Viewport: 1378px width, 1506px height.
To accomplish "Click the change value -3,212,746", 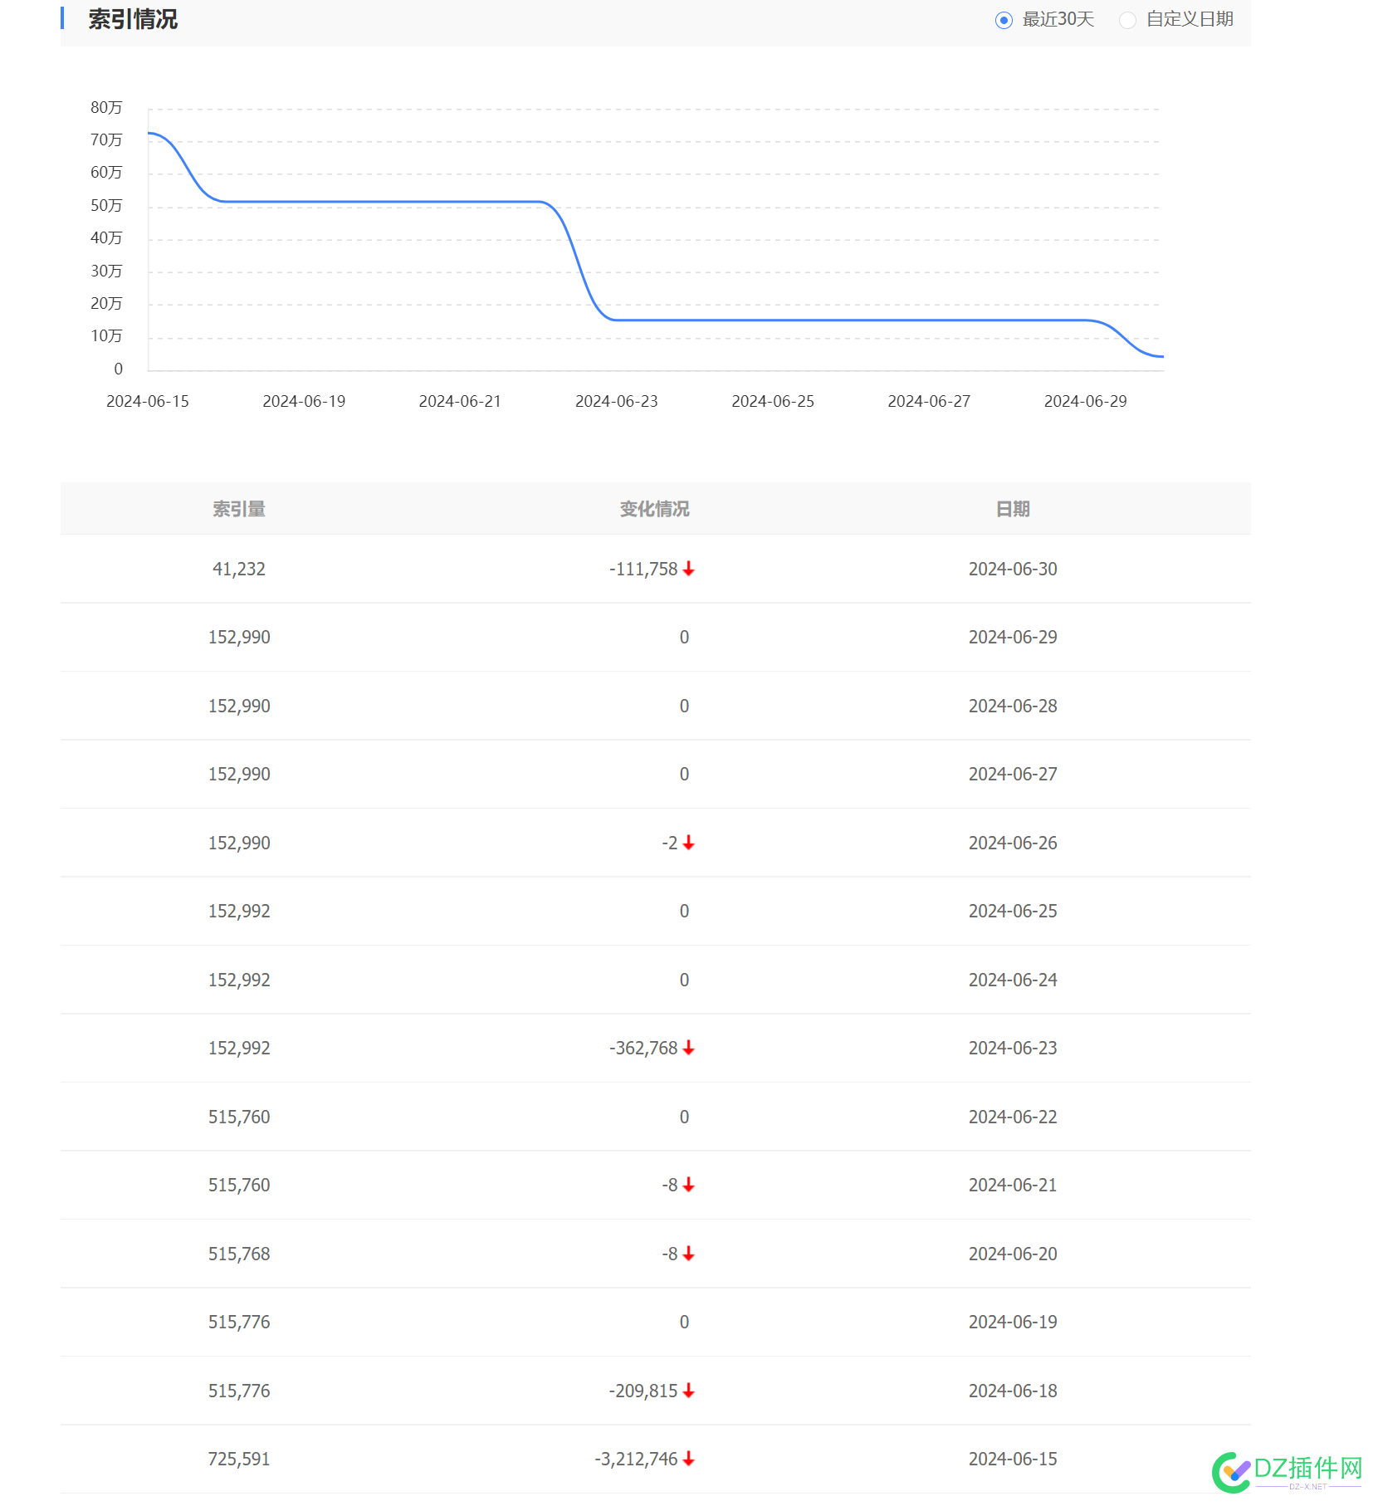I will [x=637, y=1459].
